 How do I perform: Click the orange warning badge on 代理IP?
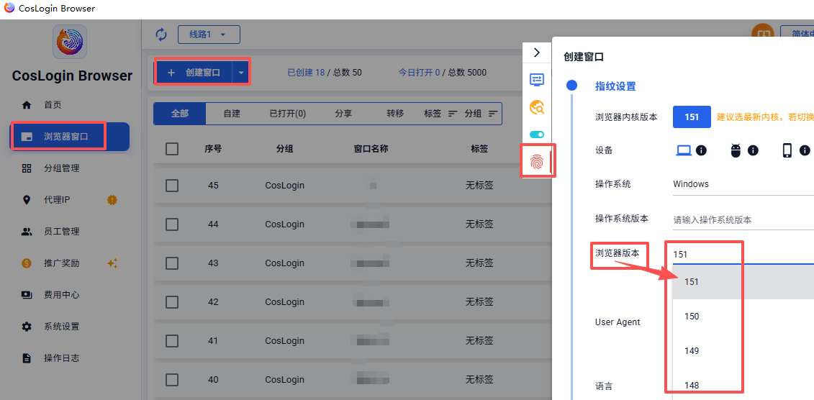pos(112,200)
